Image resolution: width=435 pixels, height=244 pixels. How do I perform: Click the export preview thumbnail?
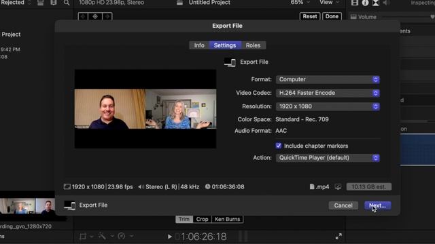[x=145, y=108]
